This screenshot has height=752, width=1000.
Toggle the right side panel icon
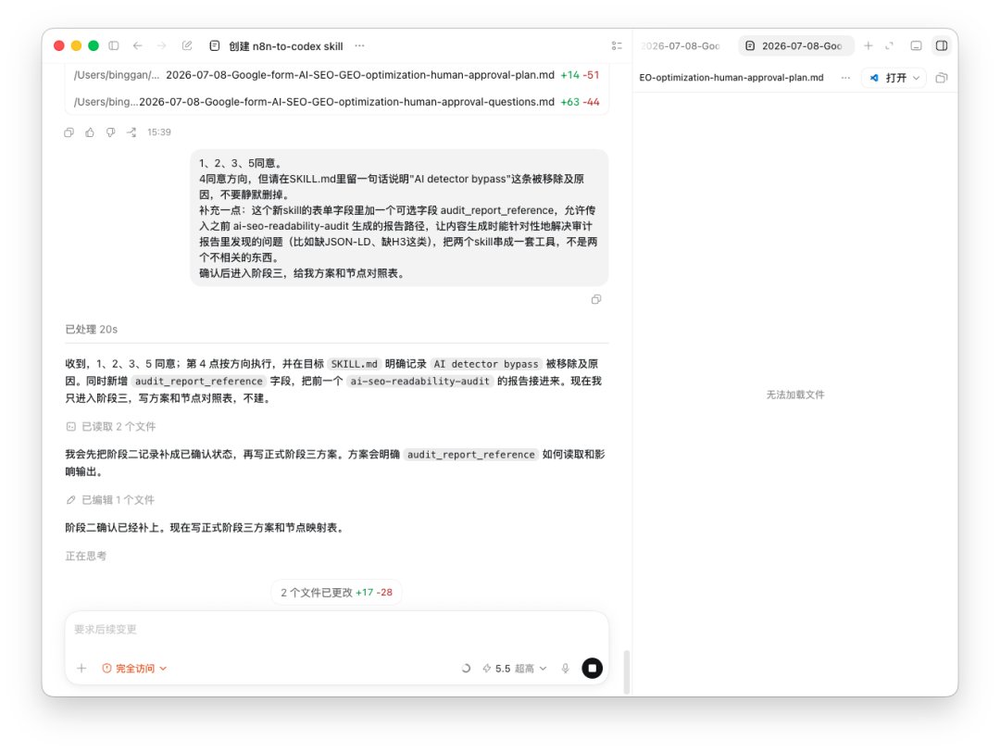(x=942, y=46)
